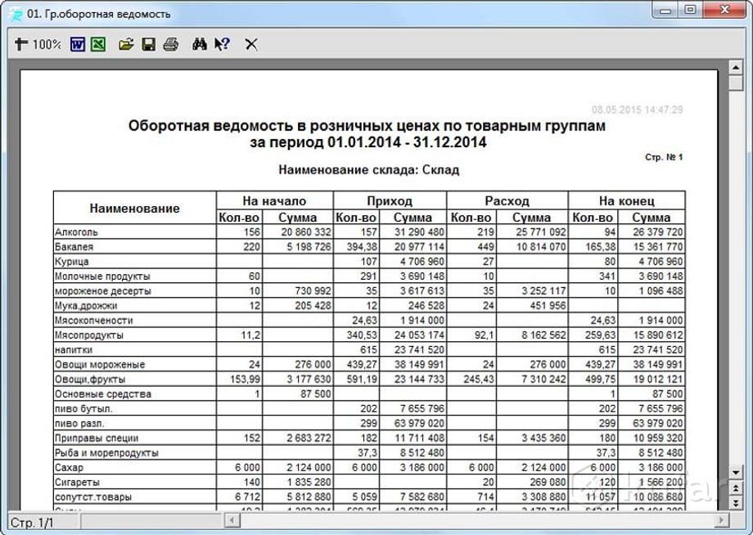Image resolution: width=753 pixels, height=535 pixels.
Task: Close preview using toolbar X icon
Action: click(251, 45)
